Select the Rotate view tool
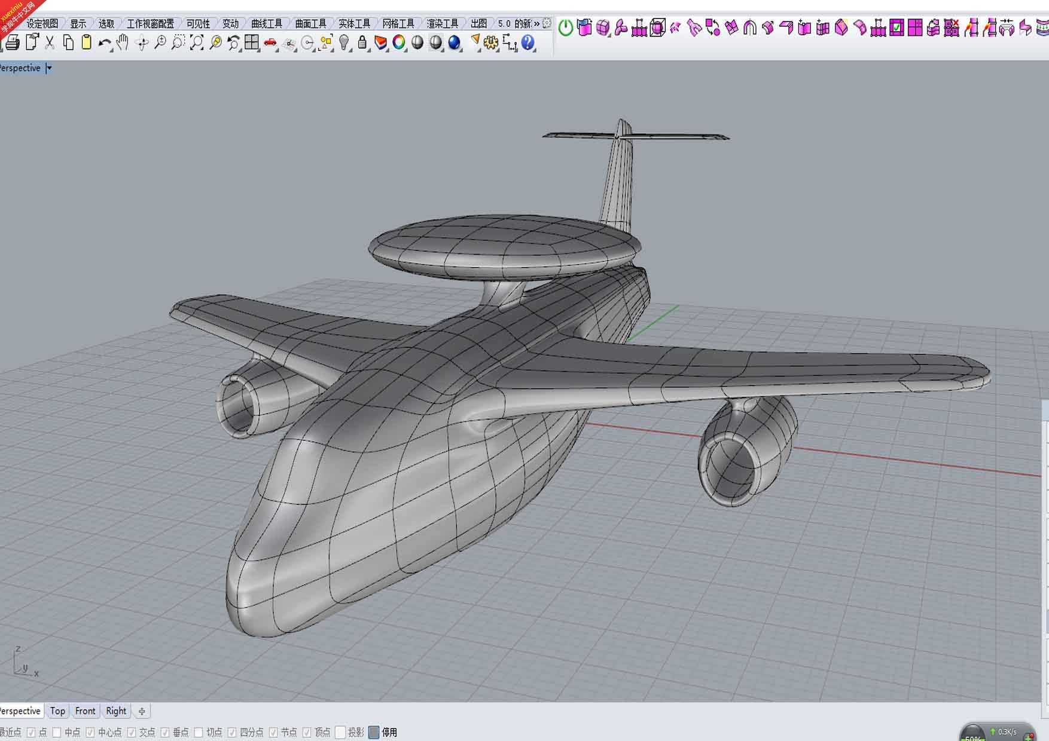This screenshot has height=741, width=1049. (142, 42)
